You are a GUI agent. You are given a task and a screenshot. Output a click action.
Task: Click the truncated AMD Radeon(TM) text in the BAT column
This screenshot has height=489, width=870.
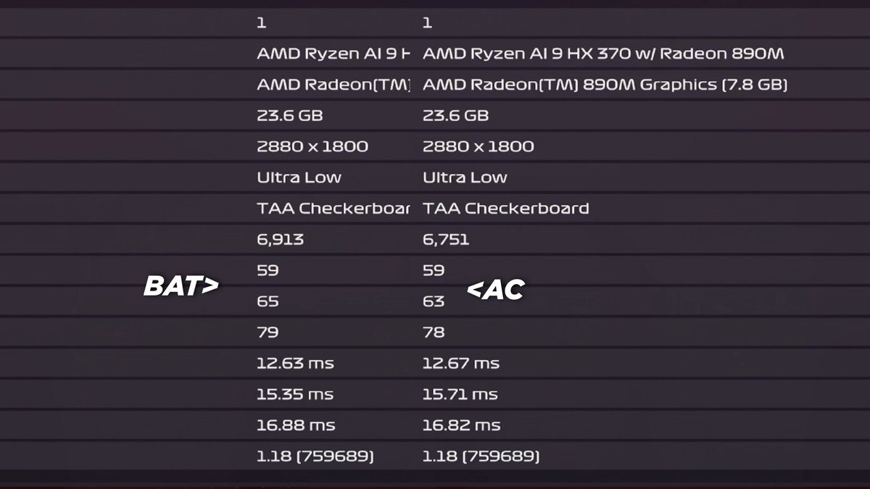pyautogui.click(x=333, y=85)
